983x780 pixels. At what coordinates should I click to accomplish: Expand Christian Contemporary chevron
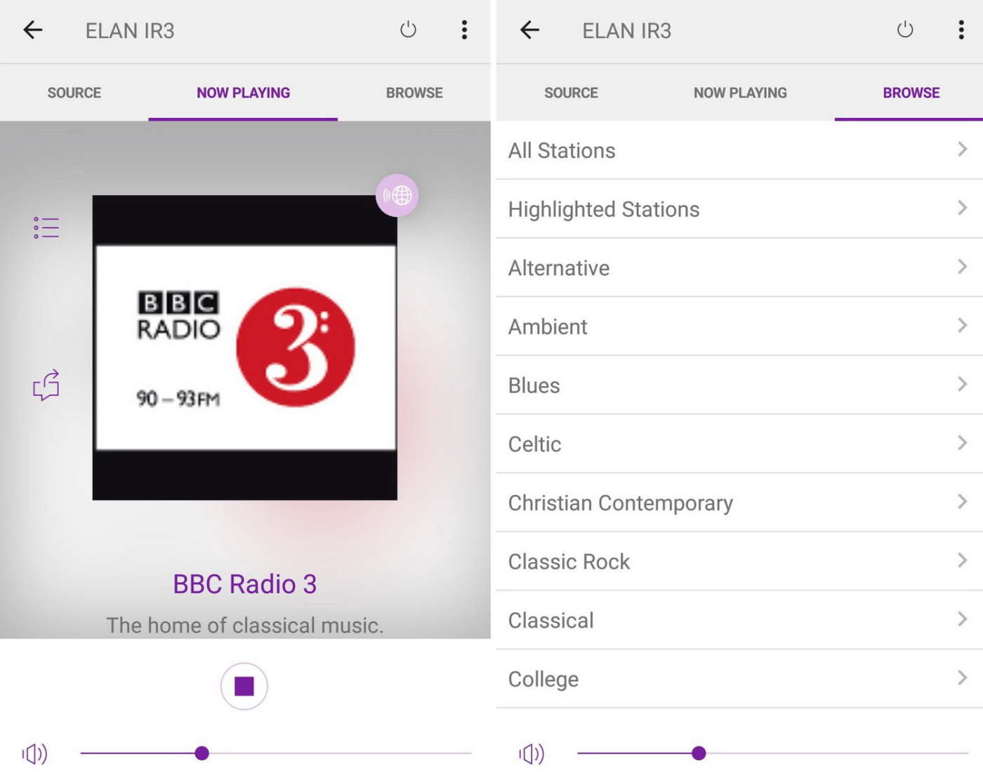(962, 501)
